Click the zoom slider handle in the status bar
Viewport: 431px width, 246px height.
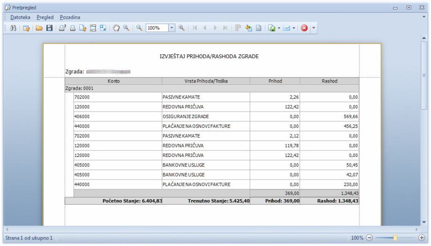[x=395, y=238]
